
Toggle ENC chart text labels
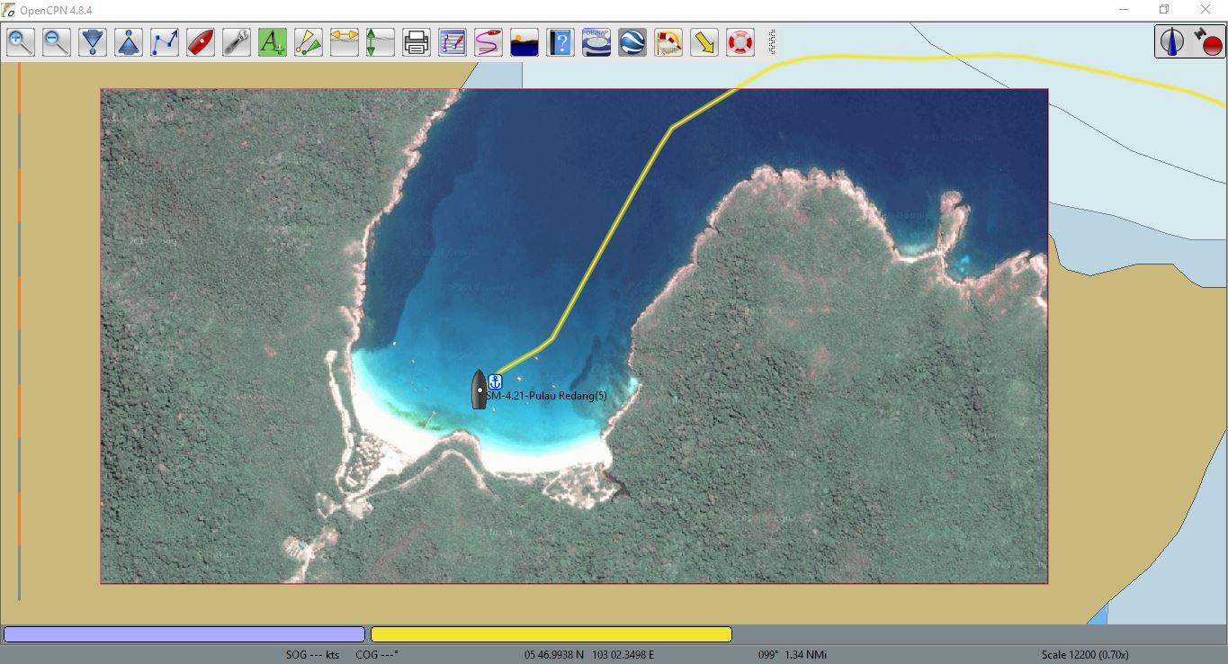click(x=272, y=41)
